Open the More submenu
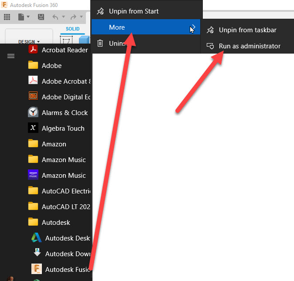294x281 pixels. (x=146, y=27)
